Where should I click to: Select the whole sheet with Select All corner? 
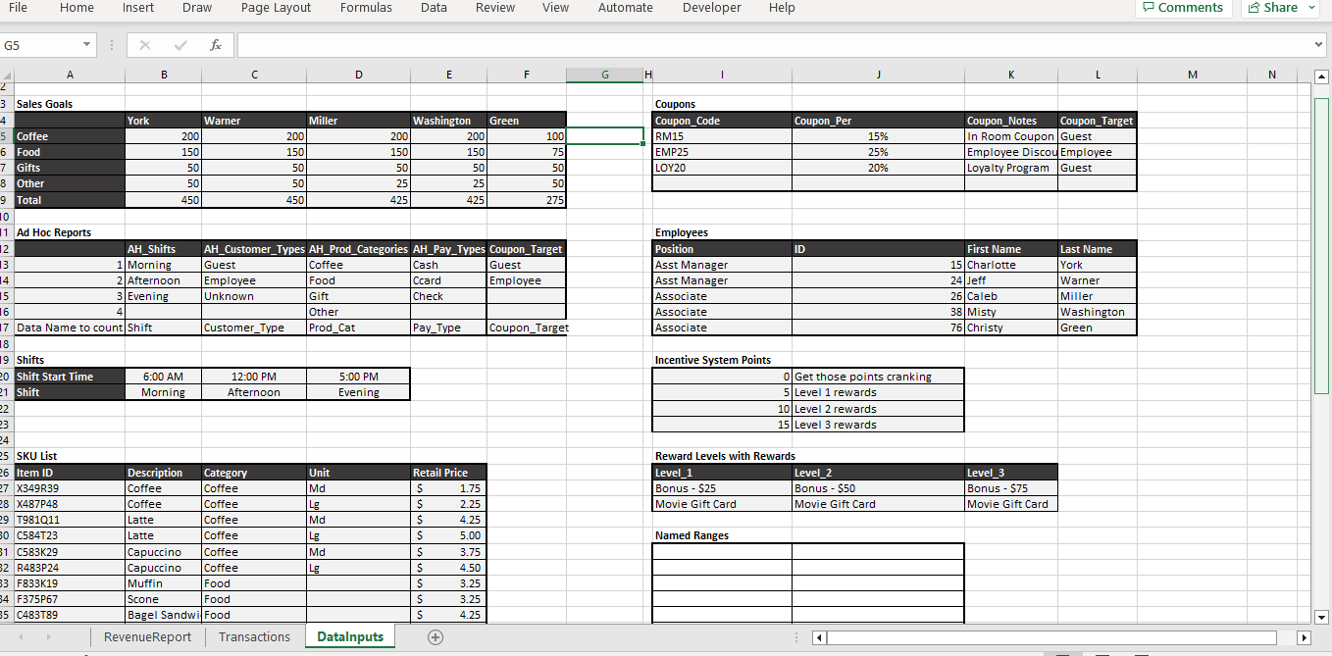point(7,76)
